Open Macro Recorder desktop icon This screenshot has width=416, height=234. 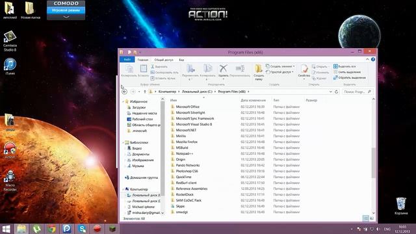[10, 181]
